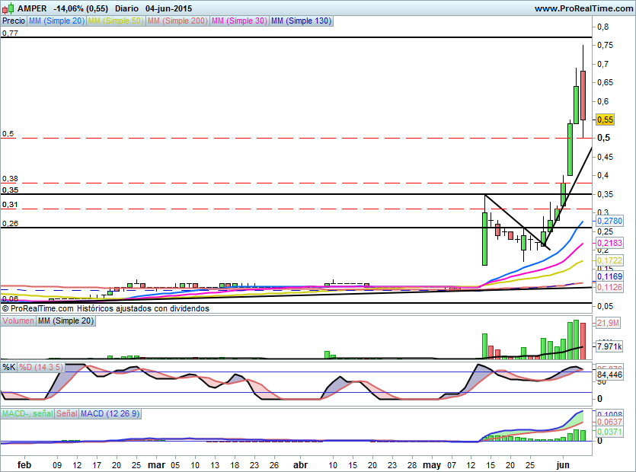The image size is (636, 472).
Task: Click the jun marker on time axis
Action: pyautogui.click(x=563, y=464)
